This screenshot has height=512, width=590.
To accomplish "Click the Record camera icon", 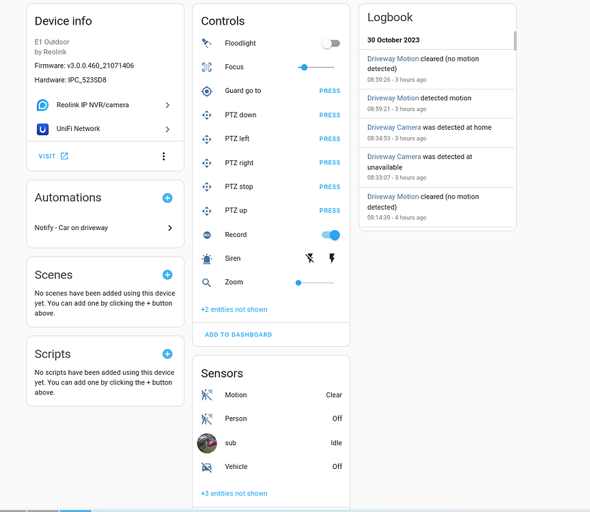I will (206, 234).
